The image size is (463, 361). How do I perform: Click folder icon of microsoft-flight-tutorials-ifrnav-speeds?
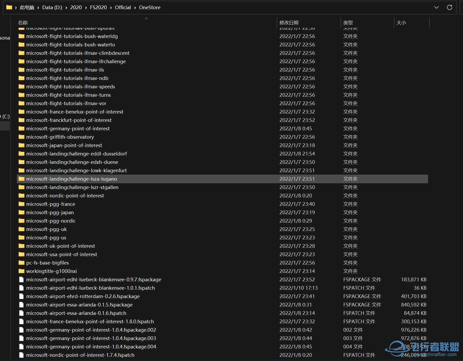click(22, 87)
